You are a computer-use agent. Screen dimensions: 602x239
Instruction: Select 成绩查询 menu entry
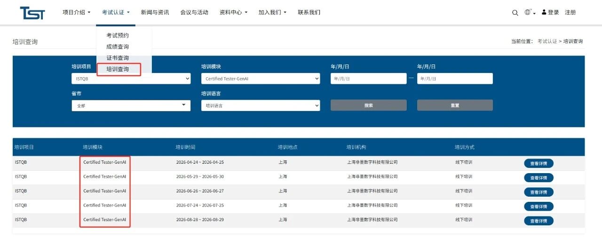point(118,47)
